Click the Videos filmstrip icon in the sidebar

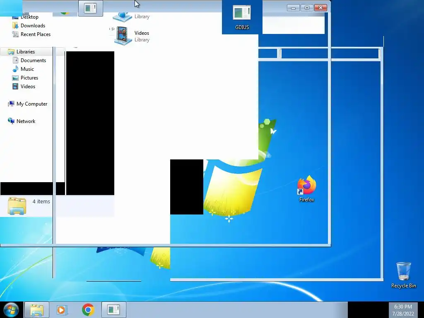pyautogui.click(x=15, y=86)
